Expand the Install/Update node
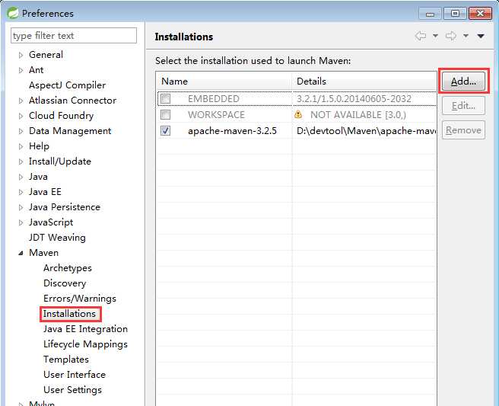This screenshot has width=499, height=406. (21, 162)
